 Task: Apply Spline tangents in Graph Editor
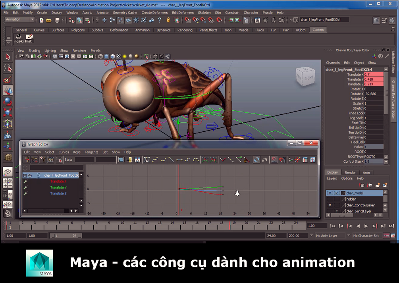pos(155,160)
